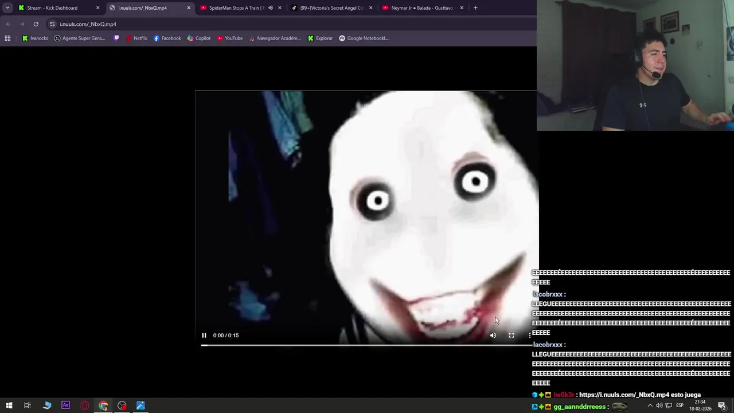Open the laptop-shaped app icon beside Task View
Viewport: 734px width, 413px height.
tap(47, 406)
